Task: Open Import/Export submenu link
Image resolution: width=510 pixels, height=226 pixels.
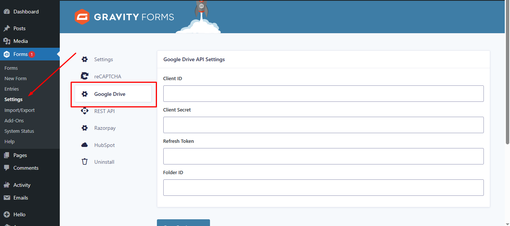Action: click(x=19, y=110)
